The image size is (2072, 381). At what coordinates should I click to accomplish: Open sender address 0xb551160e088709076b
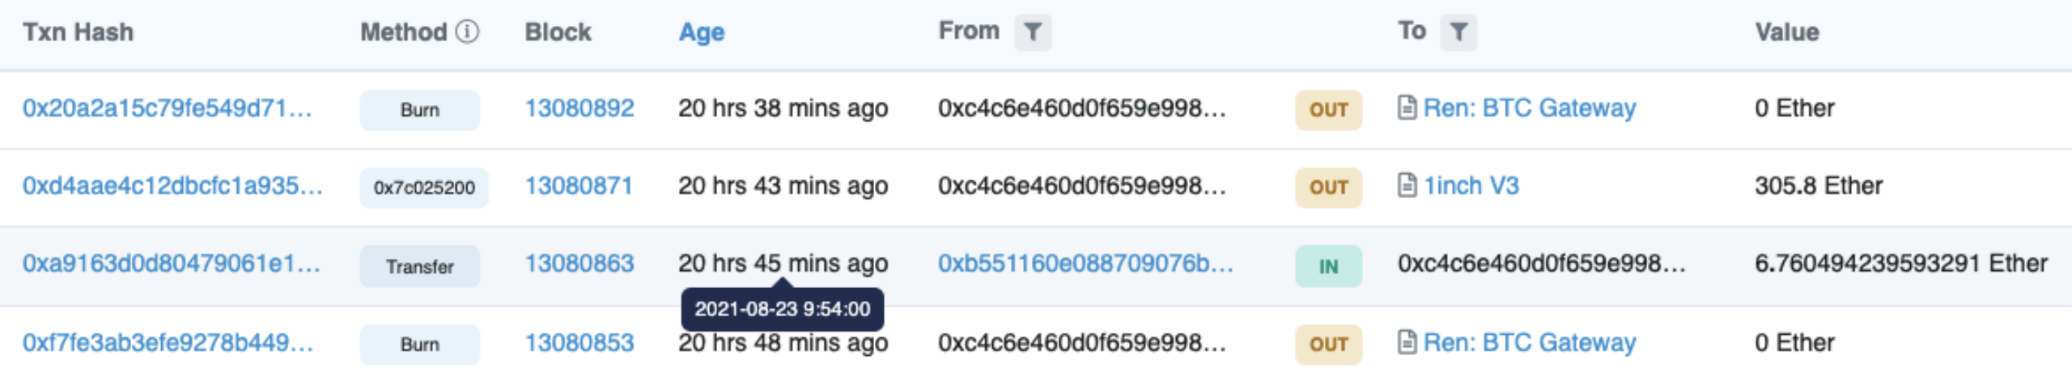point(1085,264)
